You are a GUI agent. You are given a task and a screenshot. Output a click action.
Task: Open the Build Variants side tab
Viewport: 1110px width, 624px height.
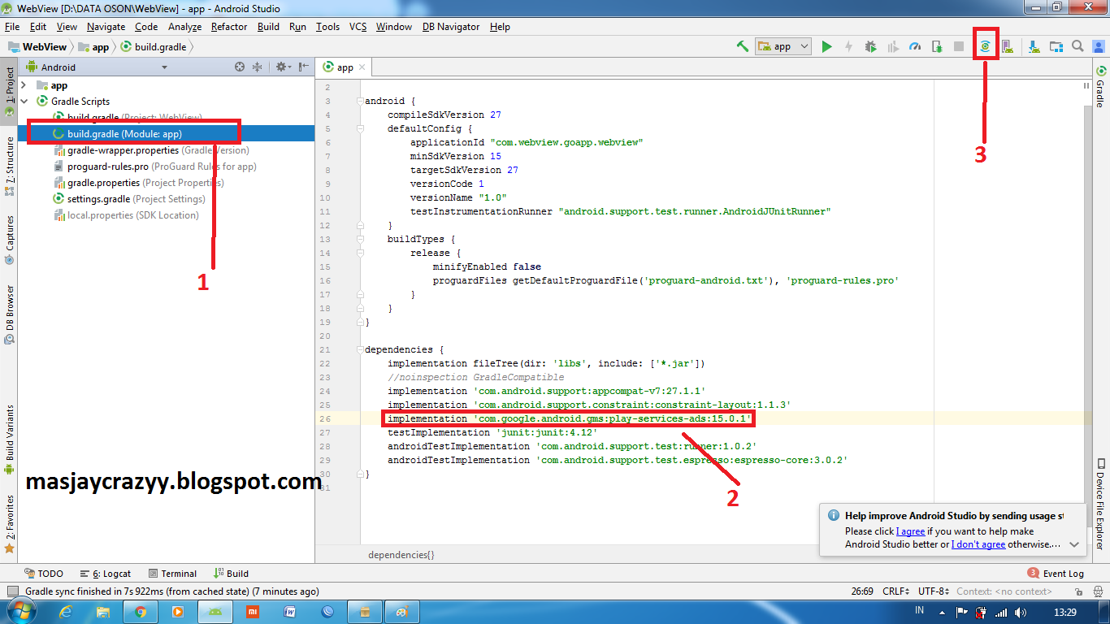pos(9,440)
